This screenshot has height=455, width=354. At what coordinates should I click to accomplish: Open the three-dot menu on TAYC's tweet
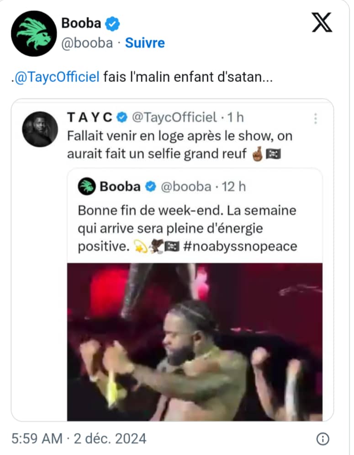315,118
